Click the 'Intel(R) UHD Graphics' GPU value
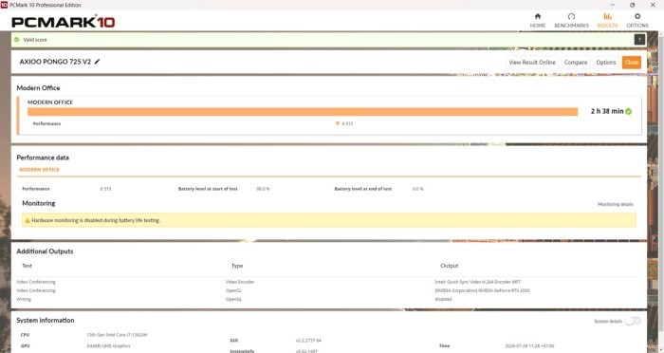 click(x=108, y=345)
